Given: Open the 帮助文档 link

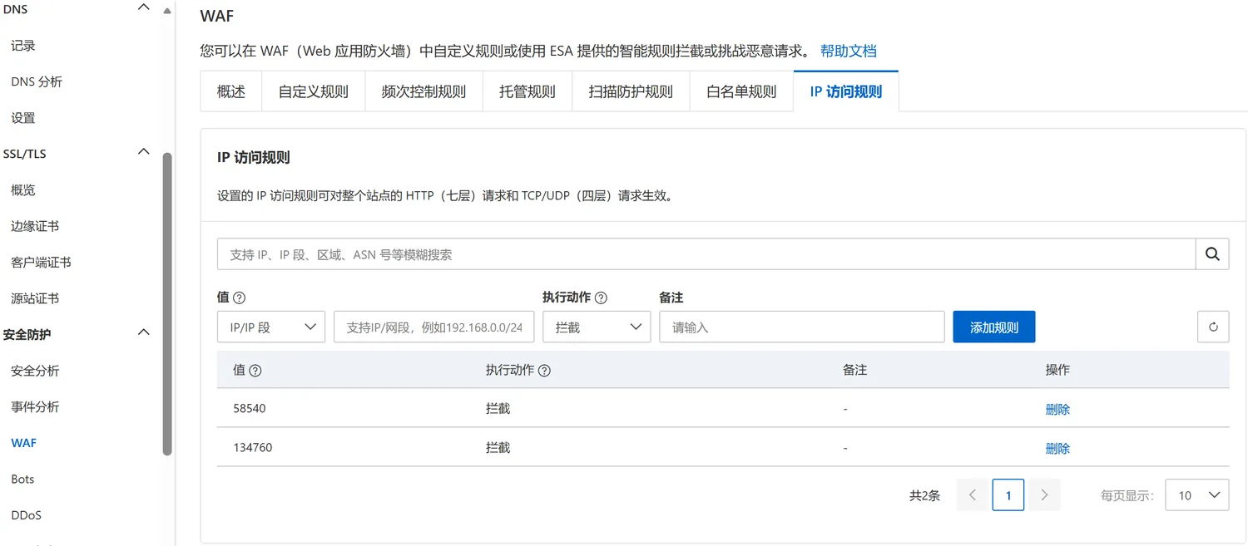Looking at the screenshot, I should point(848,51).
